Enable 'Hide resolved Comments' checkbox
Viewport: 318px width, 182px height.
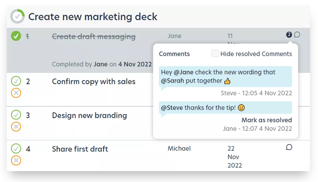[x=215, y=54]
